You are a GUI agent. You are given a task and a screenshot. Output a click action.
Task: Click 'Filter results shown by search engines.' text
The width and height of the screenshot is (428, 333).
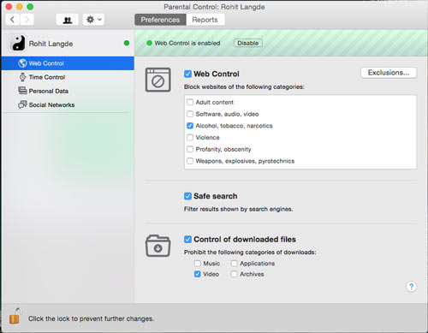[x=239, y=209]
